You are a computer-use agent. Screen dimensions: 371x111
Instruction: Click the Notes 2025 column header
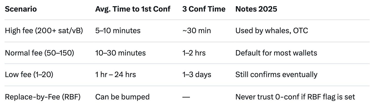click(256, 9)
